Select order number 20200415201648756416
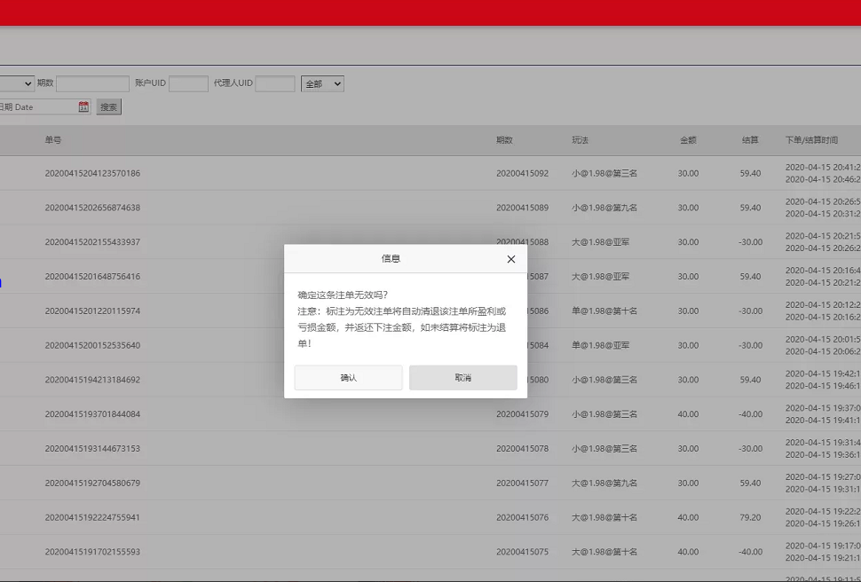The height and width of the screenshot is (582, 861). click(x=92, y=277)
